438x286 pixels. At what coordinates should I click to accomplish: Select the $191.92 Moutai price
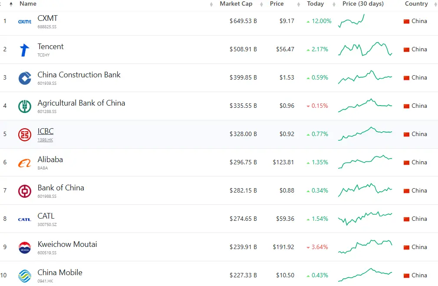pyautogui.click(x=283, y=247)
